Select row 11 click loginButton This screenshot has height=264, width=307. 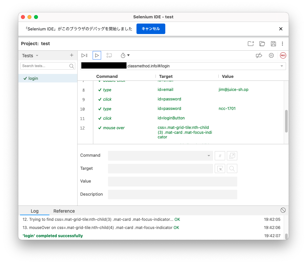[x=181, y=118]
